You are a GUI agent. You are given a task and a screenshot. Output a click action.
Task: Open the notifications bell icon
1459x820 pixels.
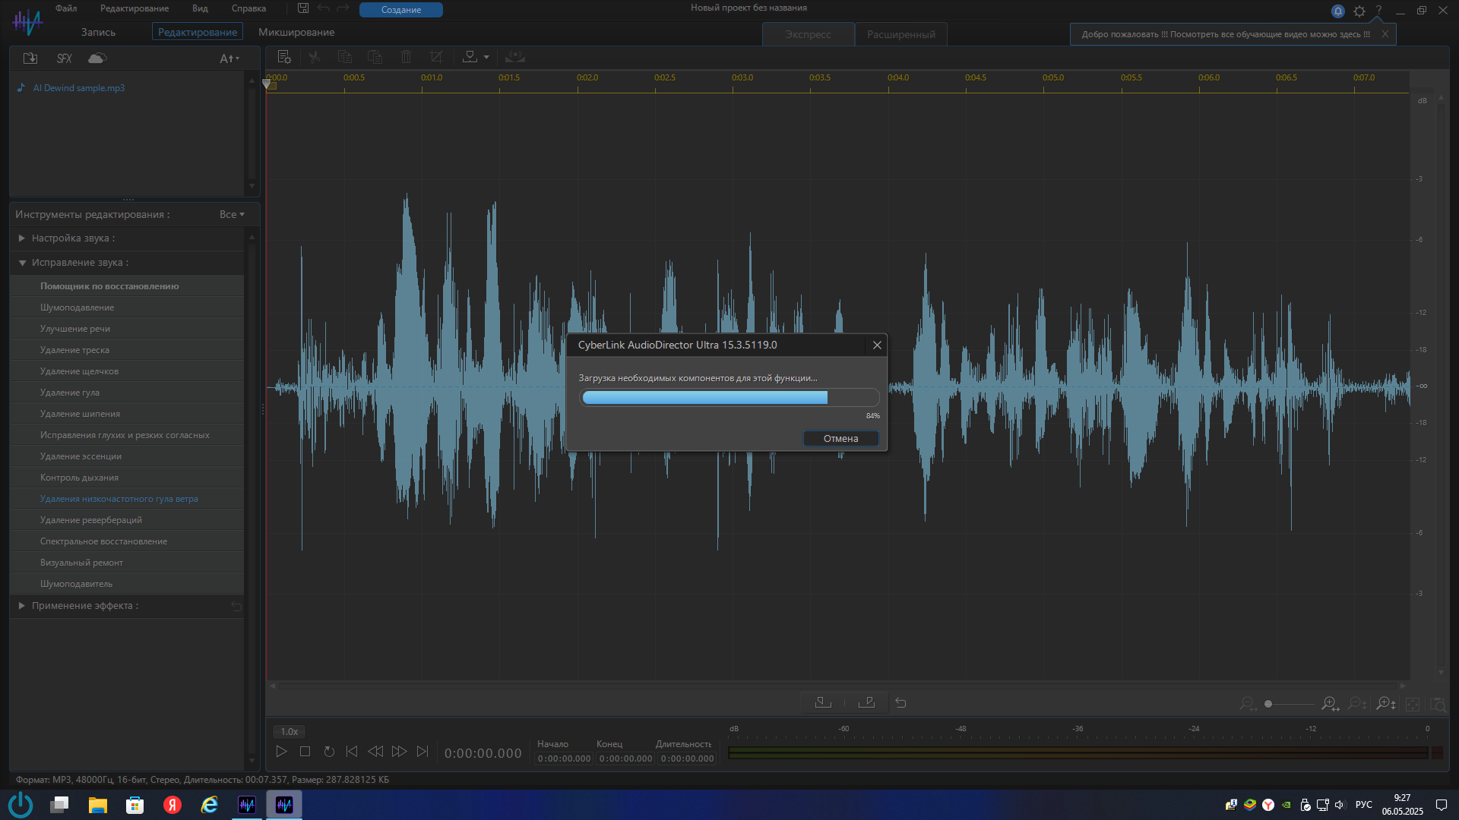point(1338,11)
